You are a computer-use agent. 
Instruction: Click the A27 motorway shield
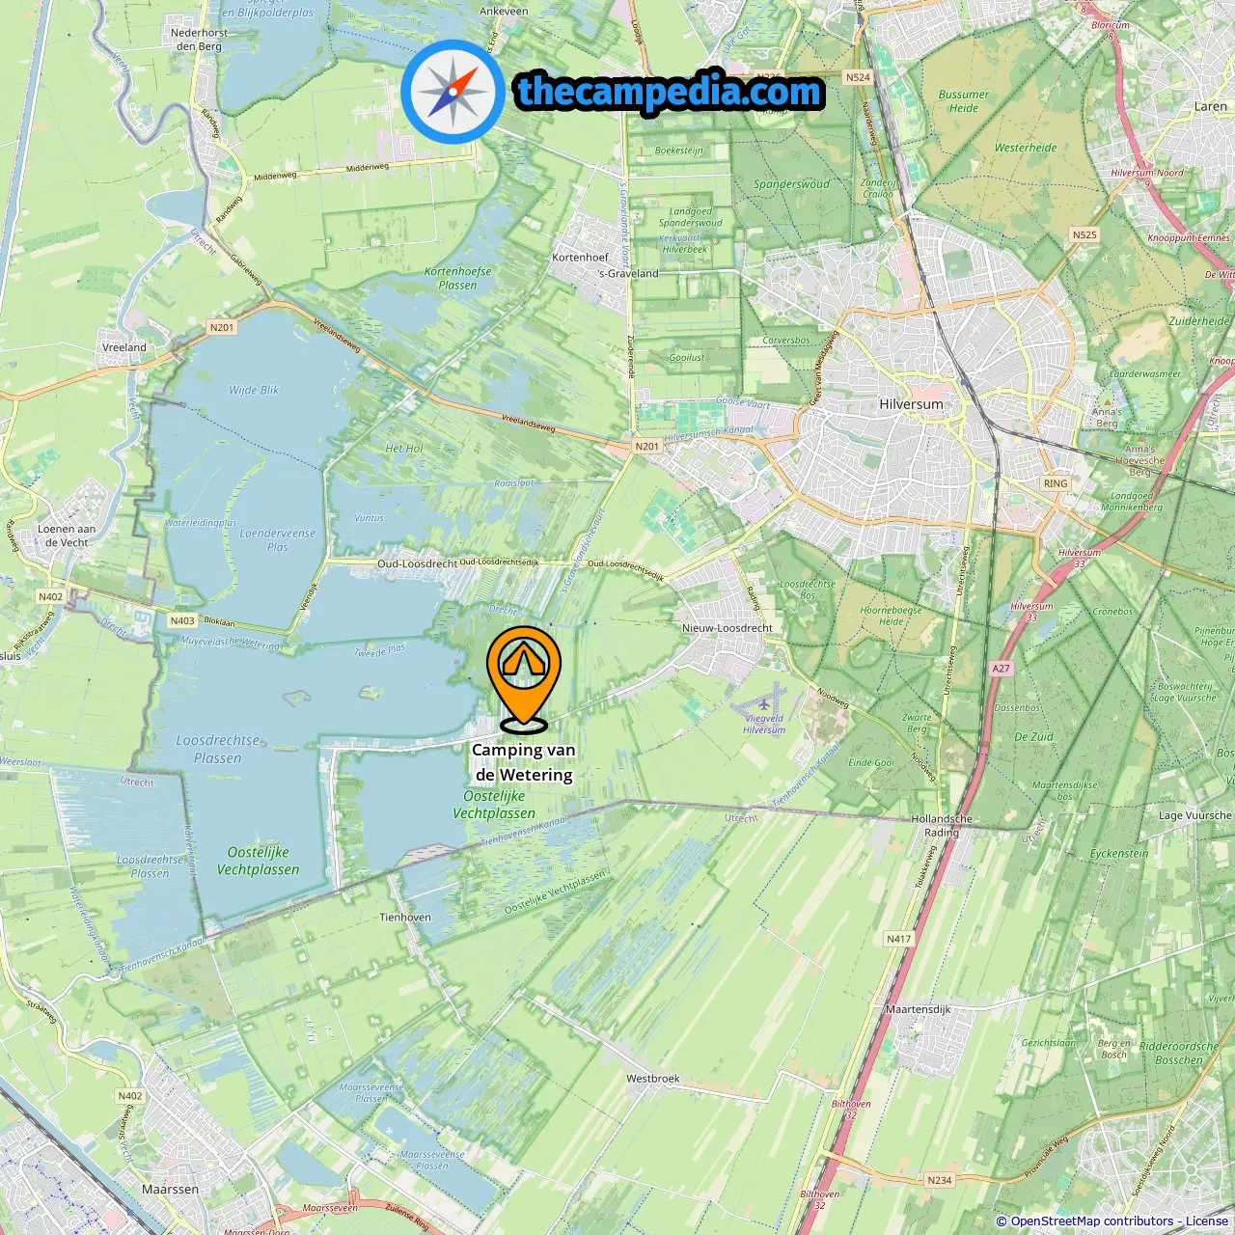coord(1001,668)
